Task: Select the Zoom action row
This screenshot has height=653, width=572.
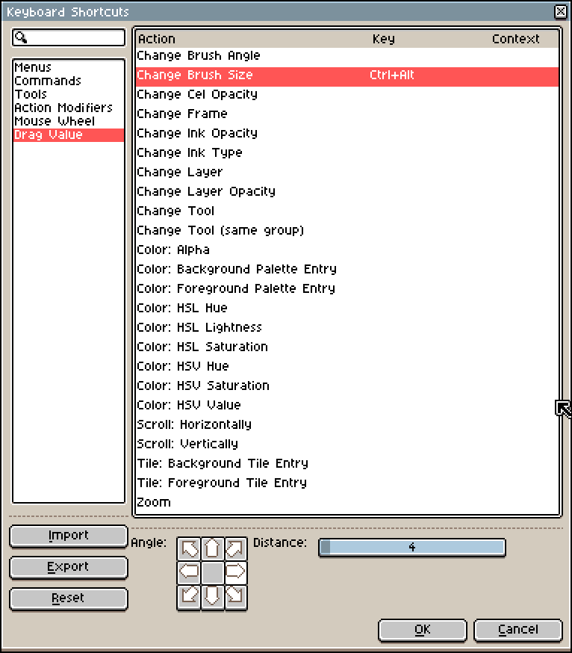Action: pos(154,502)
